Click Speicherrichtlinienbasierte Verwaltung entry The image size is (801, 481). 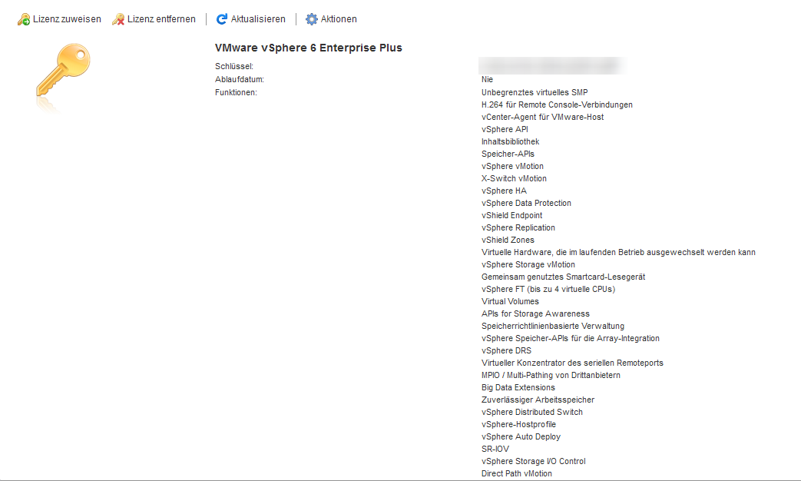553,326
